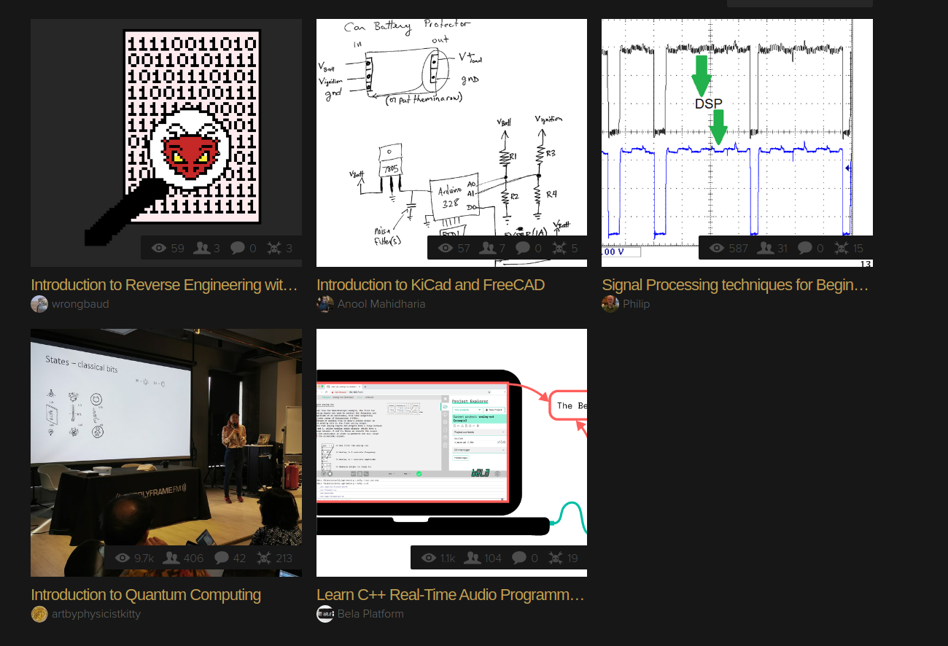Click the Bela Platform avatar logo
This screenshot has height=646, width=948.
[325, 614]
